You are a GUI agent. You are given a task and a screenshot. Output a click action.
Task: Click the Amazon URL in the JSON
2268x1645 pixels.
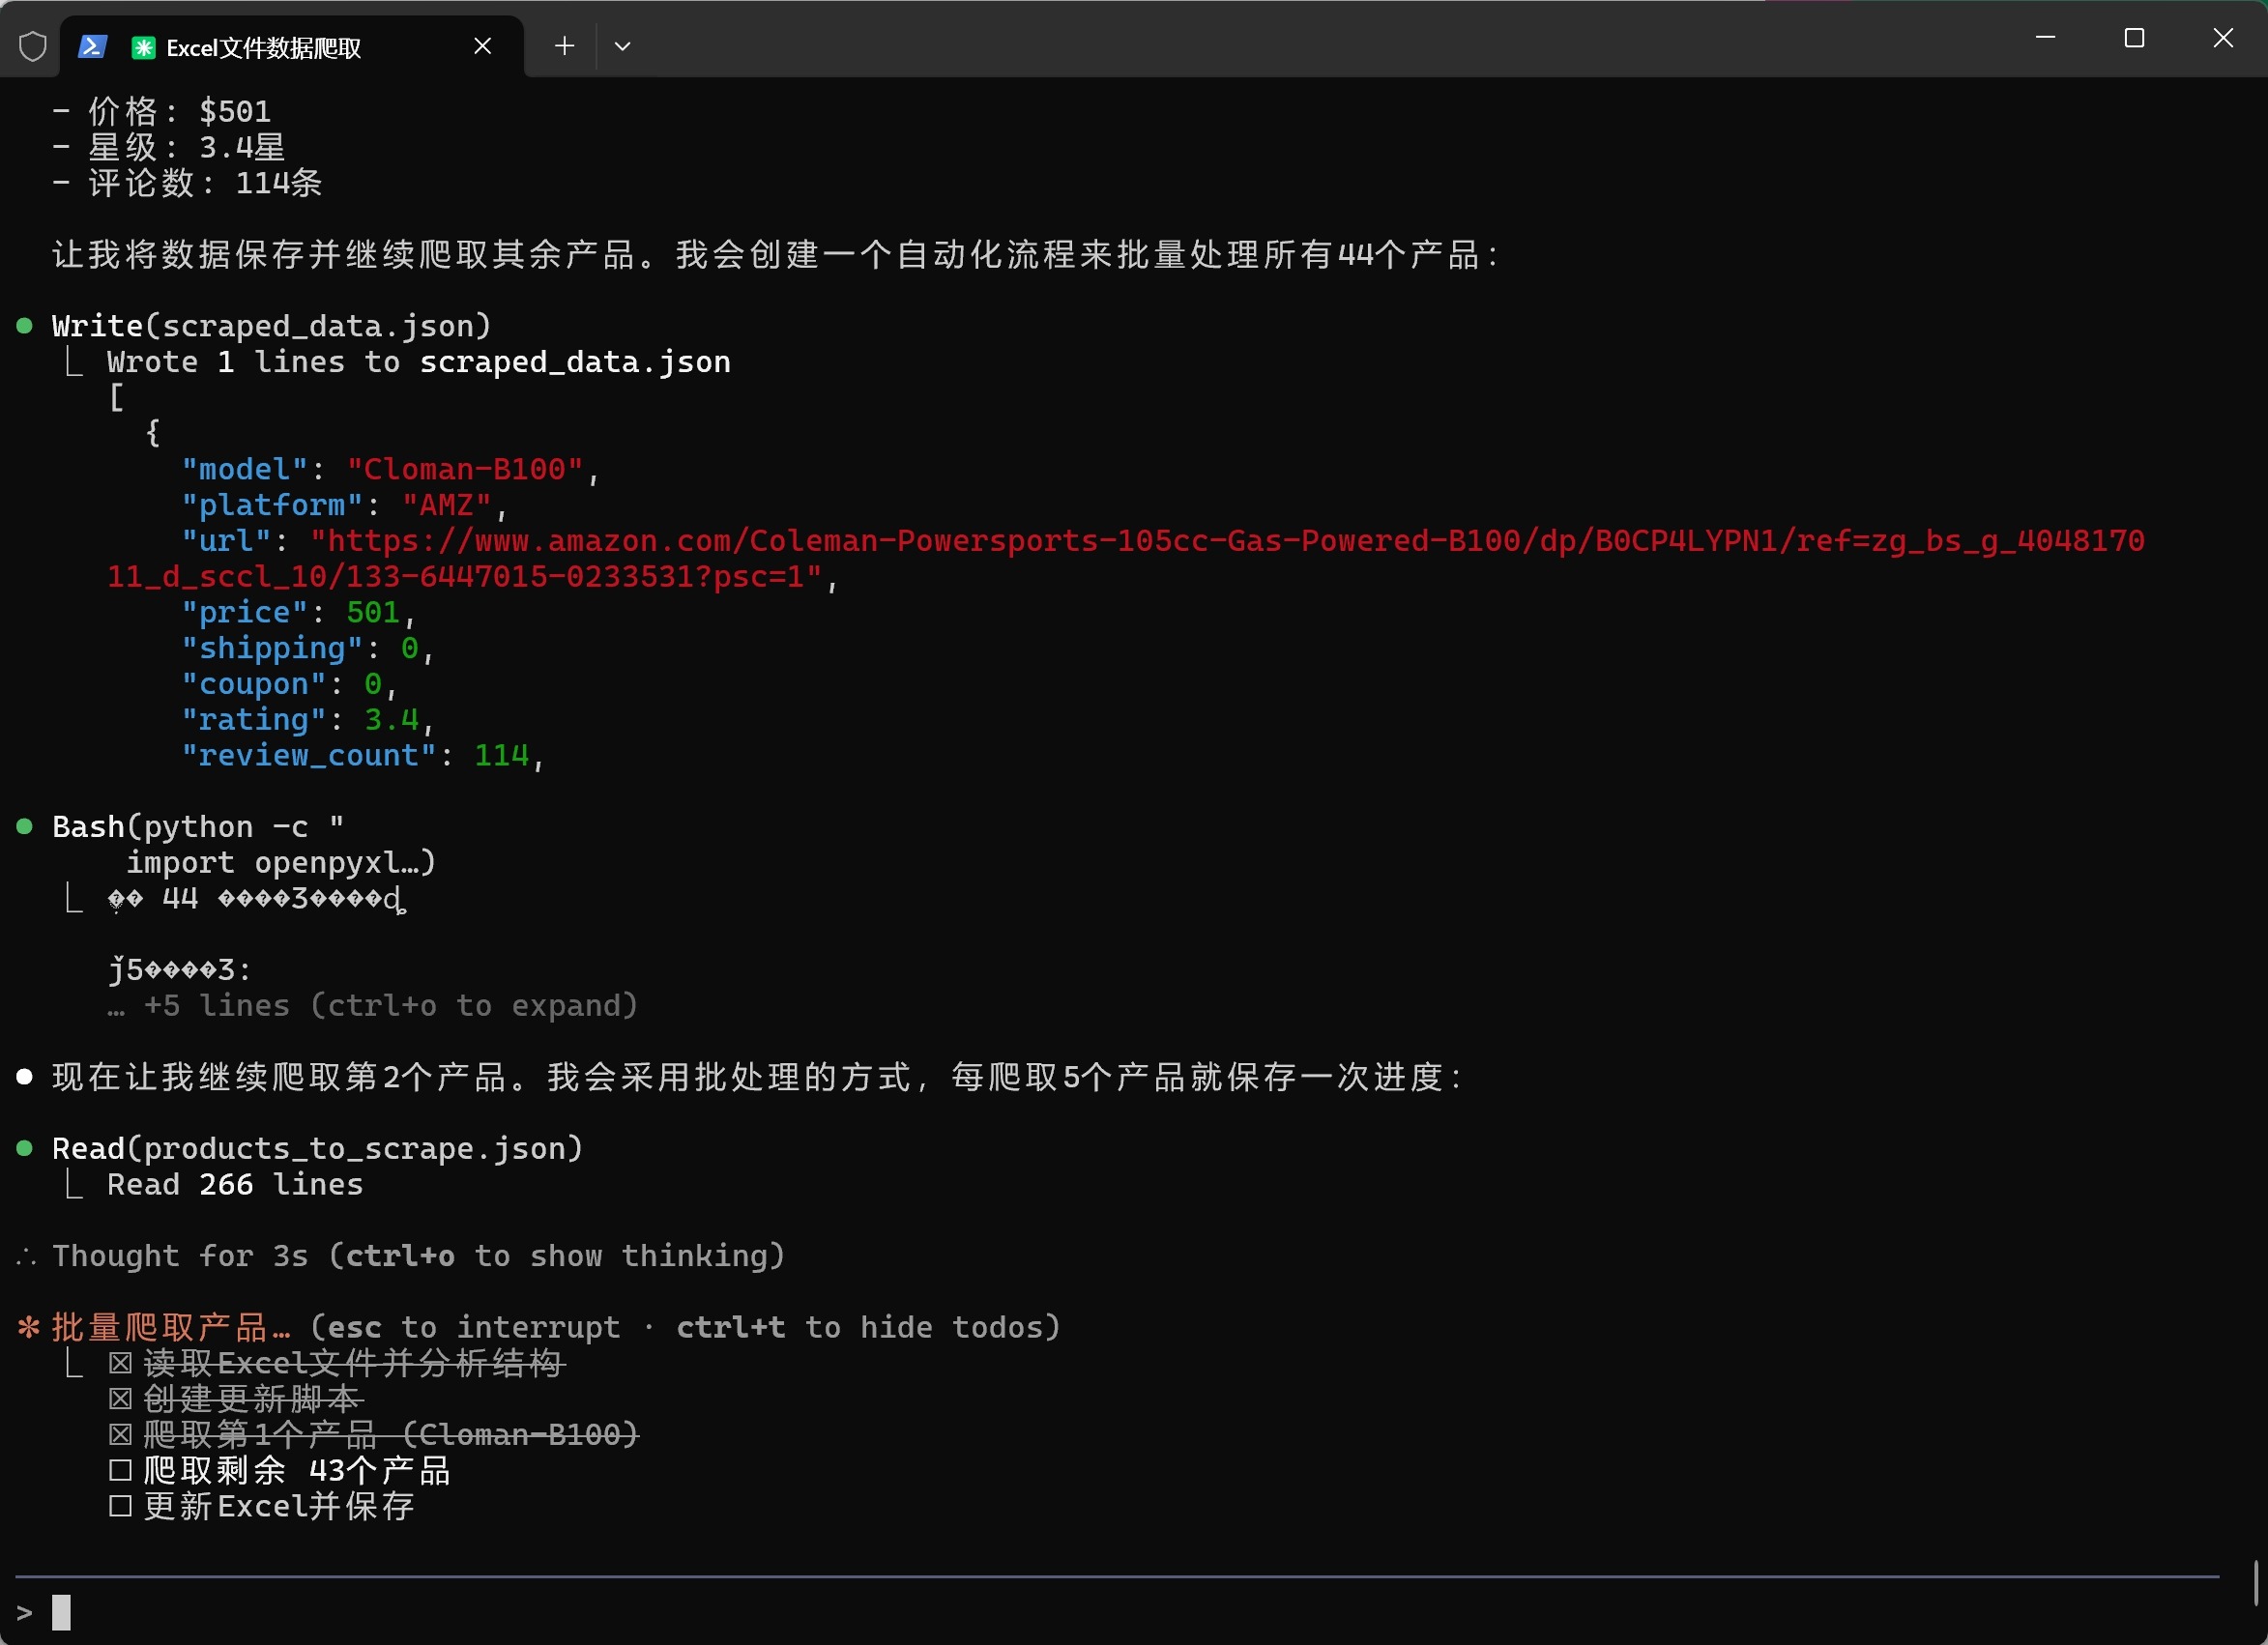pos(1125,558)
